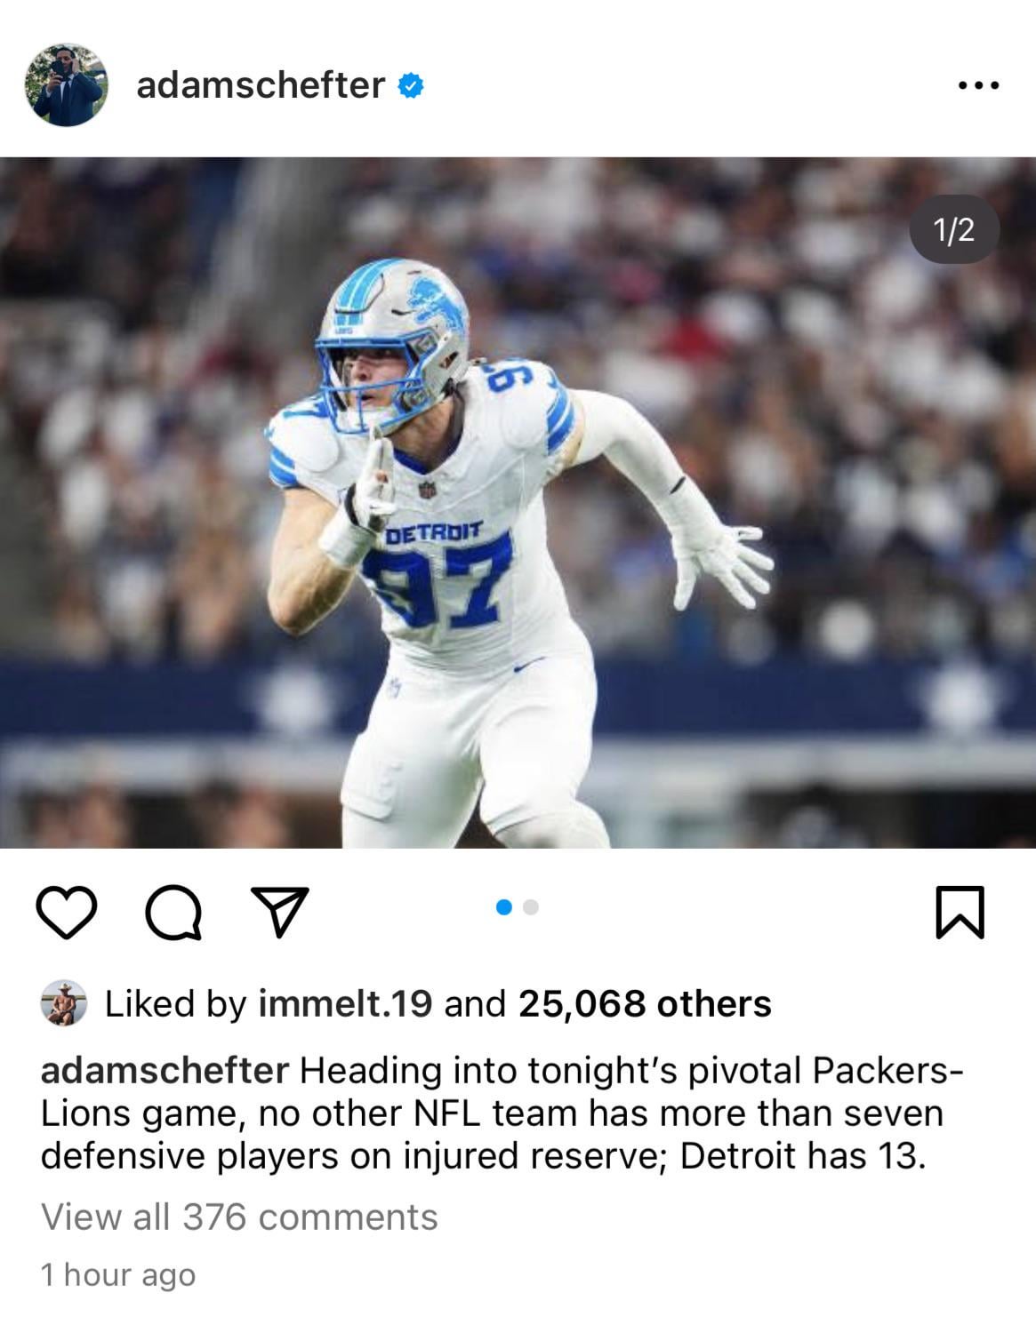The height and width of the screenshot is (1325, 1036).
Task: Like the post with the heart icon
Action: click(67, 913)
